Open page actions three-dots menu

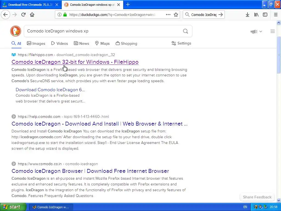tap(168, 15)
